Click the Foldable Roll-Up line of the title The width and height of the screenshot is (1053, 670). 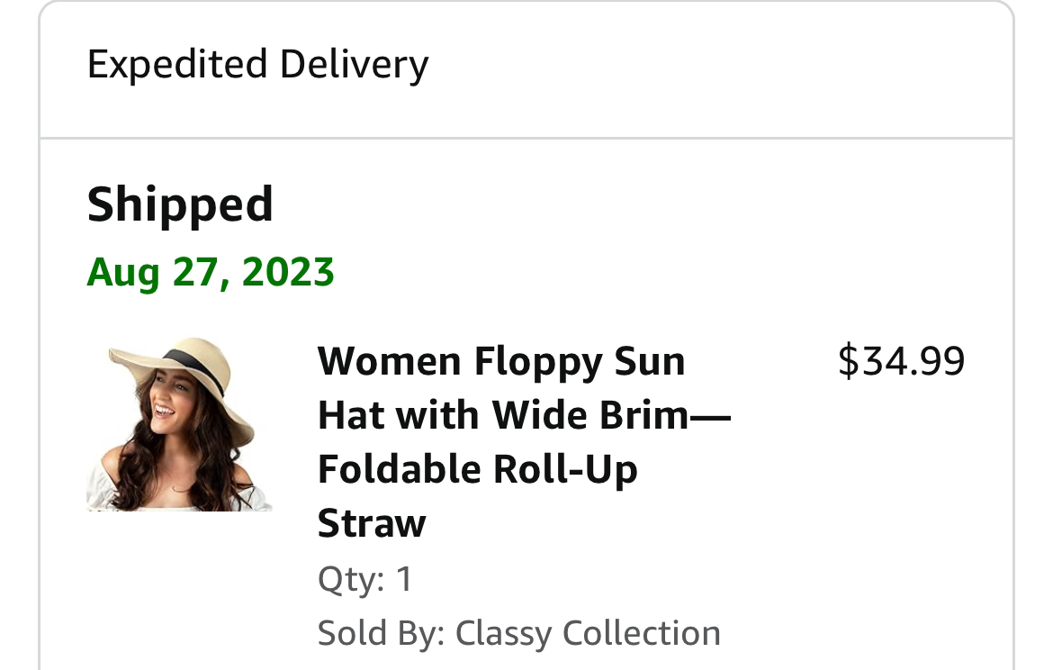point(478,469)
